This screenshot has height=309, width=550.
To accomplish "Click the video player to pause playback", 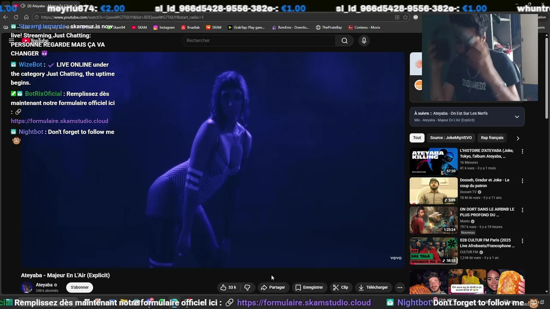I will [213, 160].
